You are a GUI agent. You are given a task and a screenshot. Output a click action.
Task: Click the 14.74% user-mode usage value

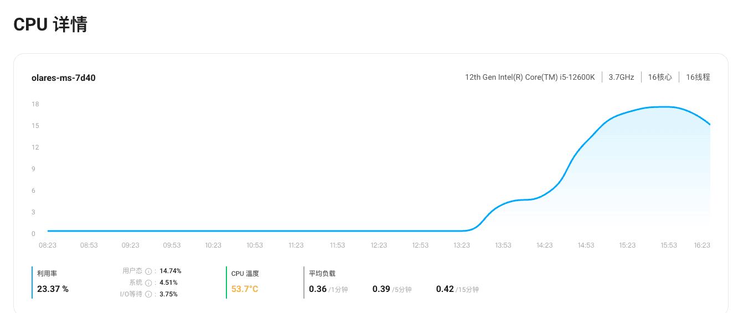tap(170, 271)
